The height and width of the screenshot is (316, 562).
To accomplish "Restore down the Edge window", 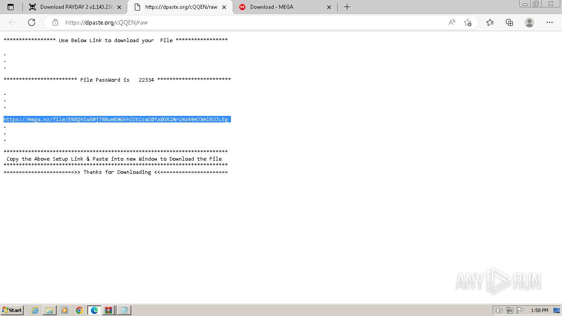I will coord(536,4).
